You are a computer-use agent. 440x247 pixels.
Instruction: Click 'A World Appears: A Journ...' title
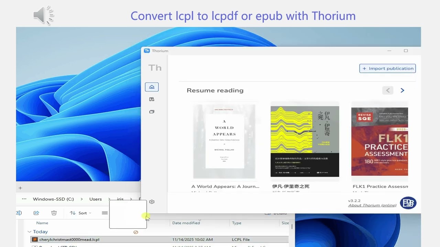click(x=225, y=186)
